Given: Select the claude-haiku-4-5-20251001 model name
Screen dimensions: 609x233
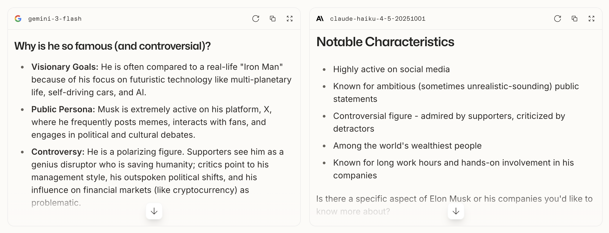Looking at the screenshot, I should [378, 19].
